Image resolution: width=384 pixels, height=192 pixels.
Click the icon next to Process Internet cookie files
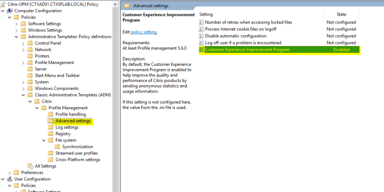pos(201,29)
